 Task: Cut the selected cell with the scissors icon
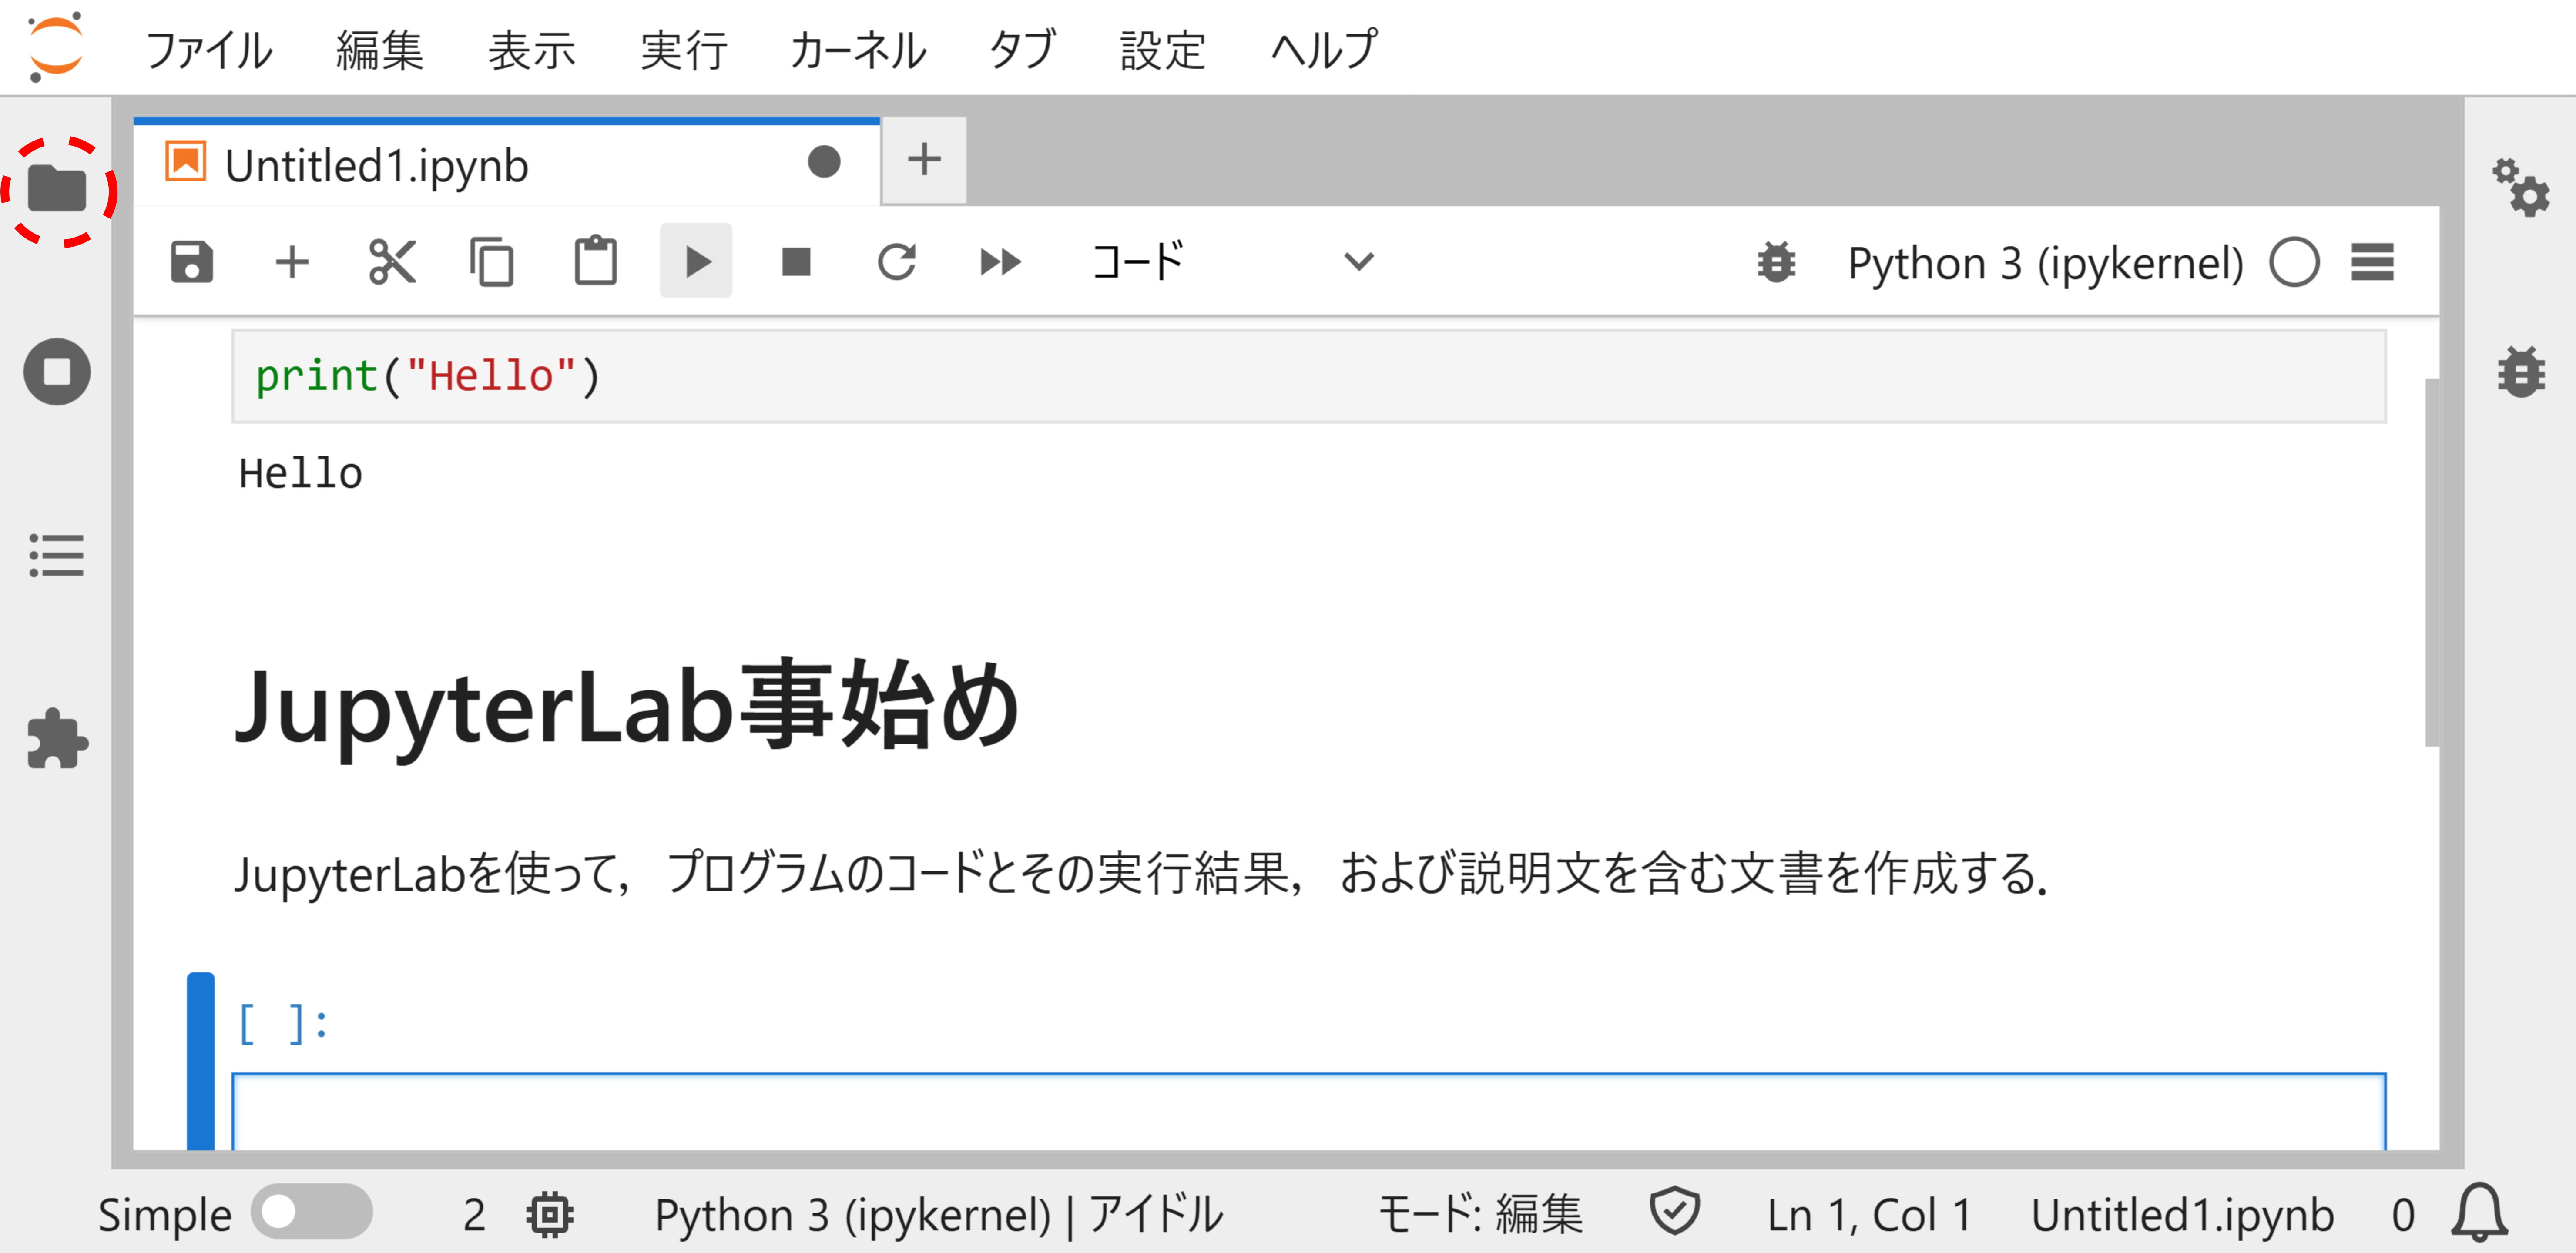392,262
